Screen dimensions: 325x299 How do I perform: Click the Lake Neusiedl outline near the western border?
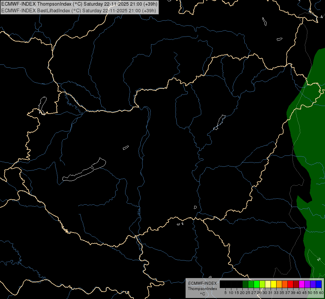click(42, 105)
